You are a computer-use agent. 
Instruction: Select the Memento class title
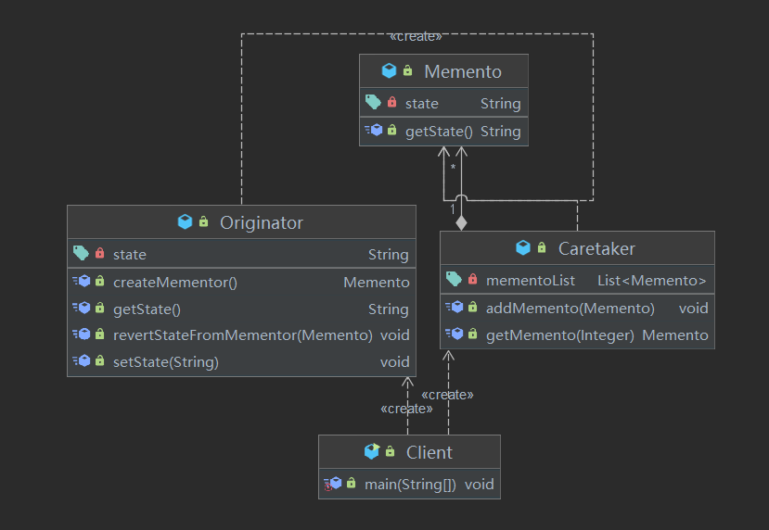pos(463,71)
